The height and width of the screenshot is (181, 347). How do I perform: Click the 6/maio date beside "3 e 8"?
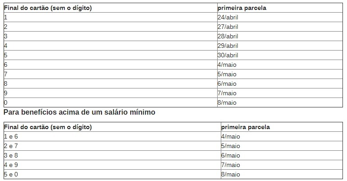(x=230, y=156)
